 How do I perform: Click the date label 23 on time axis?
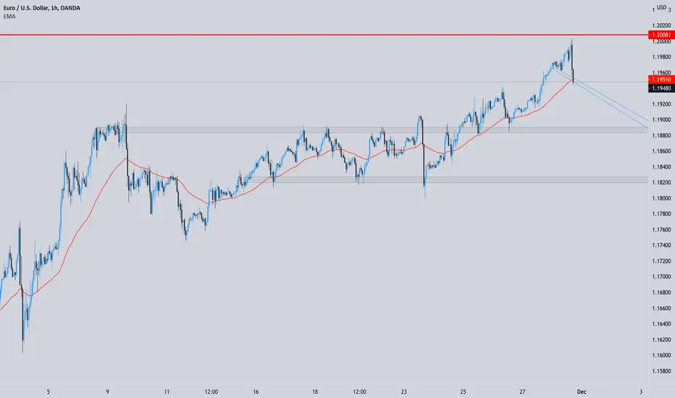coord(404,391)
